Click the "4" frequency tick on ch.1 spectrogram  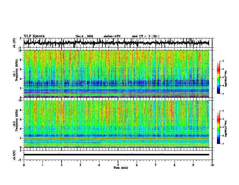[21, 79]
